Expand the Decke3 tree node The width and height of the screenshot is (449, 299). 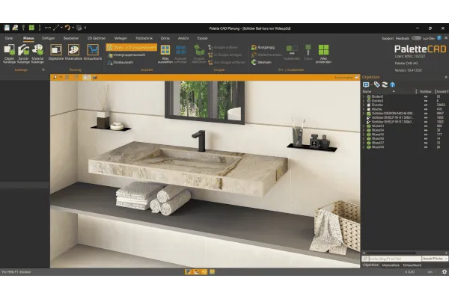[364, 101]
